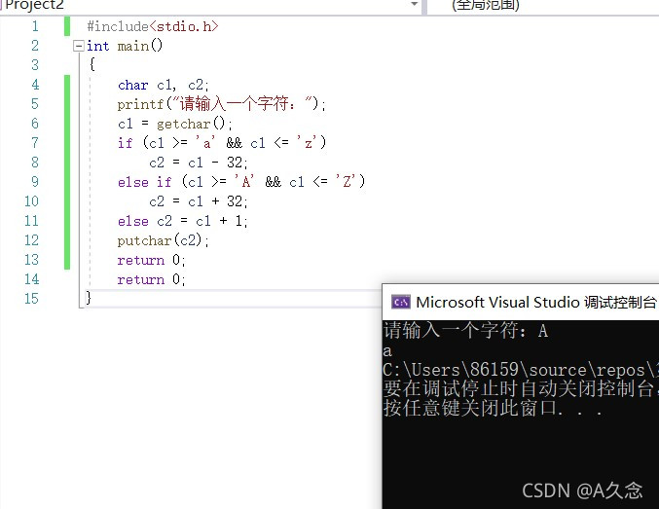Screen dimensions: 659x509
Task: Open the Project2 scope dropdown arrow
Action: pyautogui.click(x=414, y=4)
